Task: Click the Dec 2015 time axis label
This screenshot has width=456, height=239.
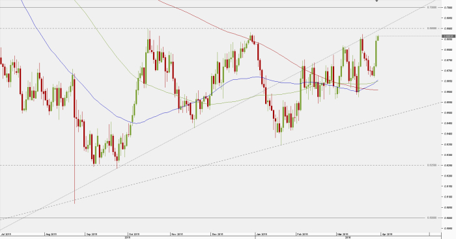Action: tap(217, 234)
